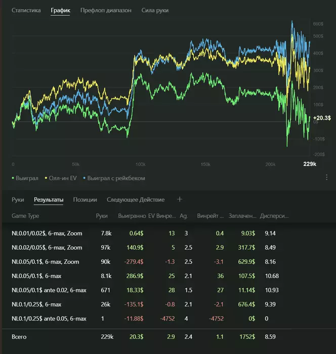336x354 pixels.
Task: Sort by the "Дисперси..." column header
Action: pyautogui.click(x=274, y=216)
